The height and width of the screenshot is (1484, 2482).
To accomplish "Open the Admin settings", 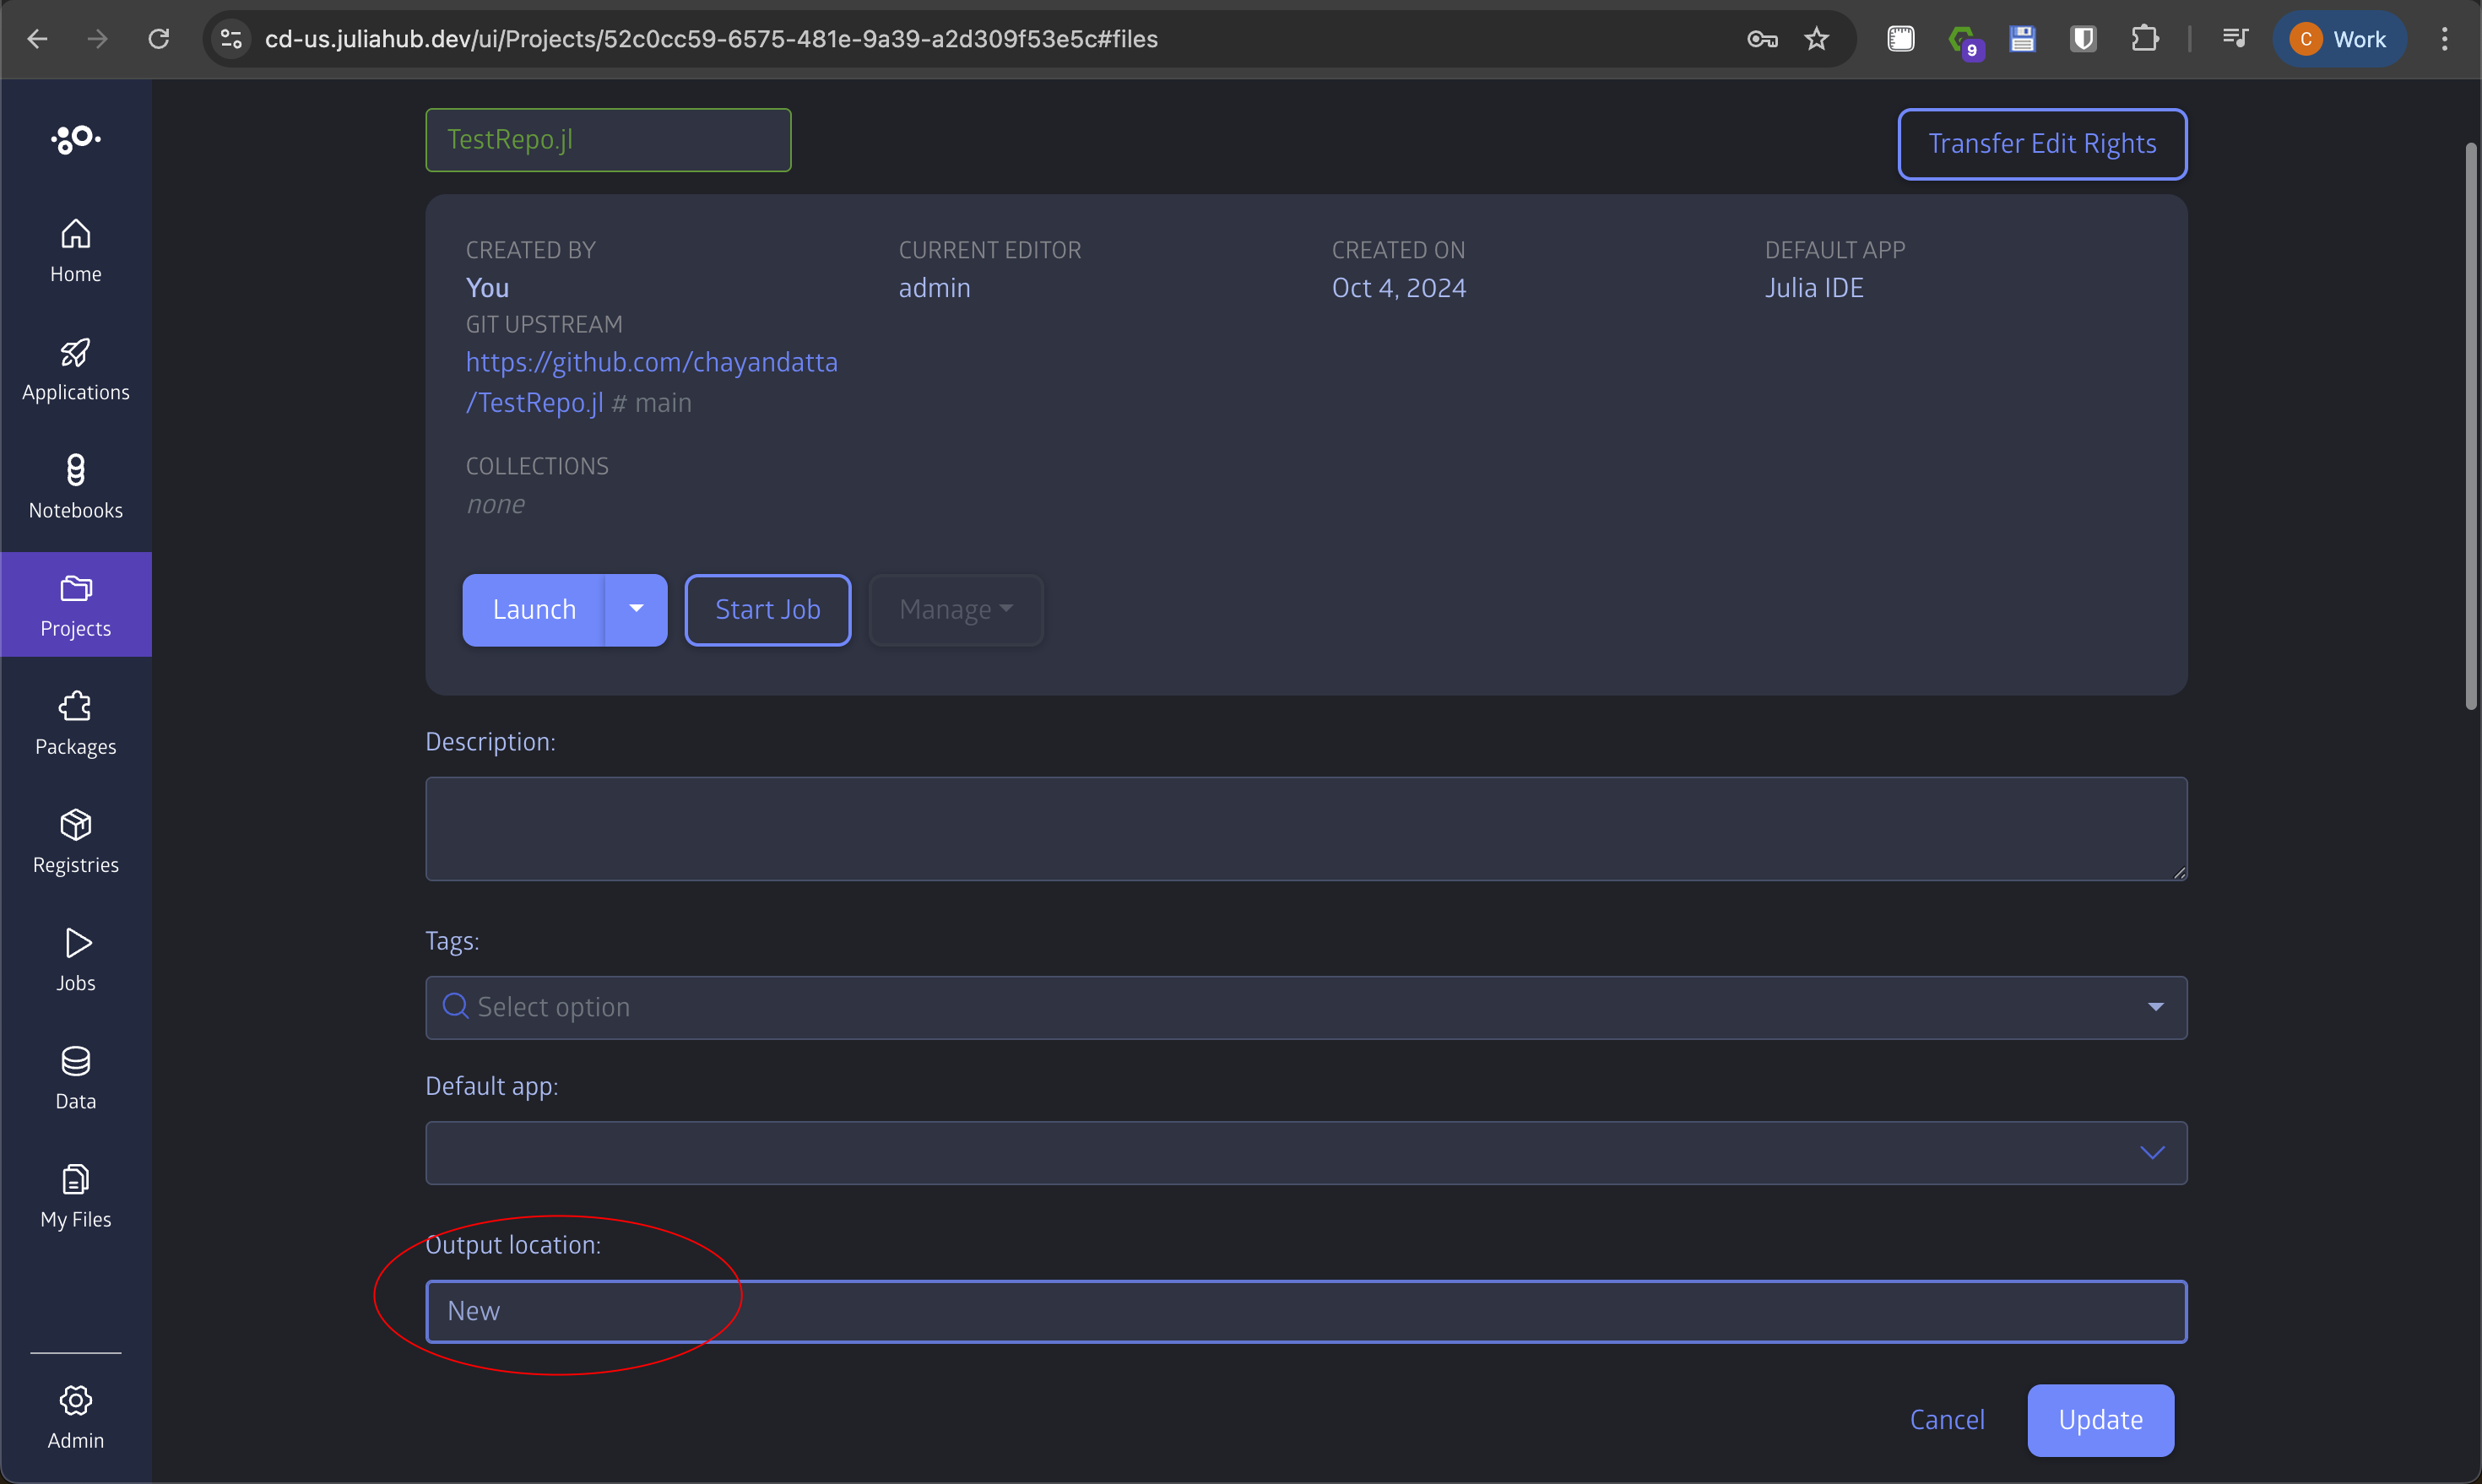I will pos(75,1416).
